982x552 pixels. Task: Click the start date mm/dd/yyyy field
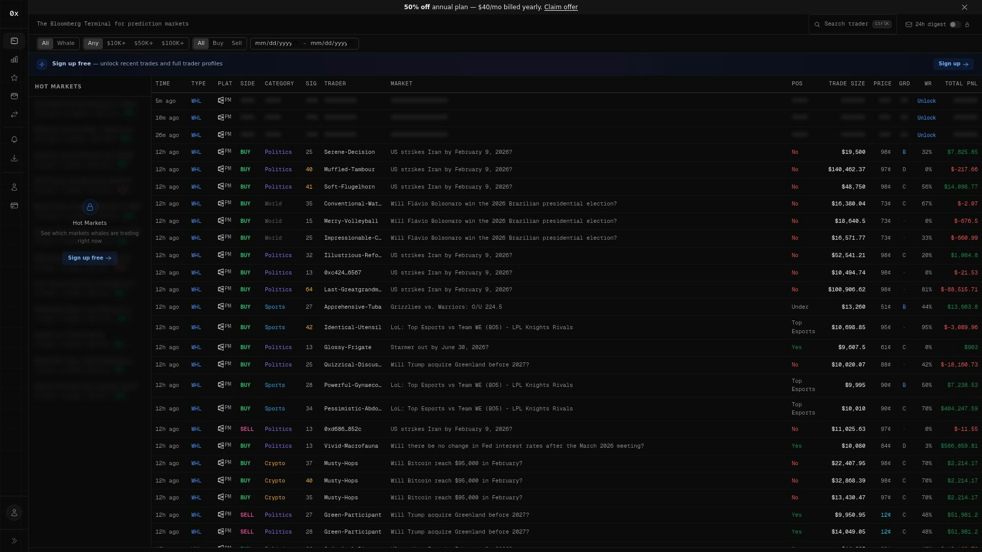click(x=275, y=43)
